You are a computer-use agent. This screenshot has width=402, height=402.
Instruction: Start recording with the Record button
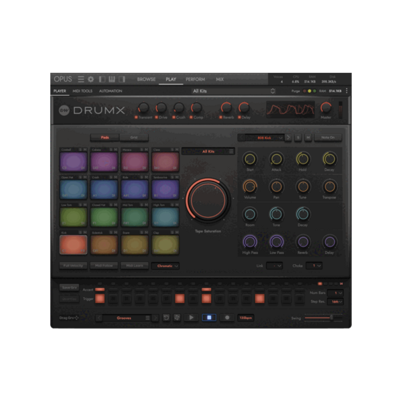(x=227, y=318)
